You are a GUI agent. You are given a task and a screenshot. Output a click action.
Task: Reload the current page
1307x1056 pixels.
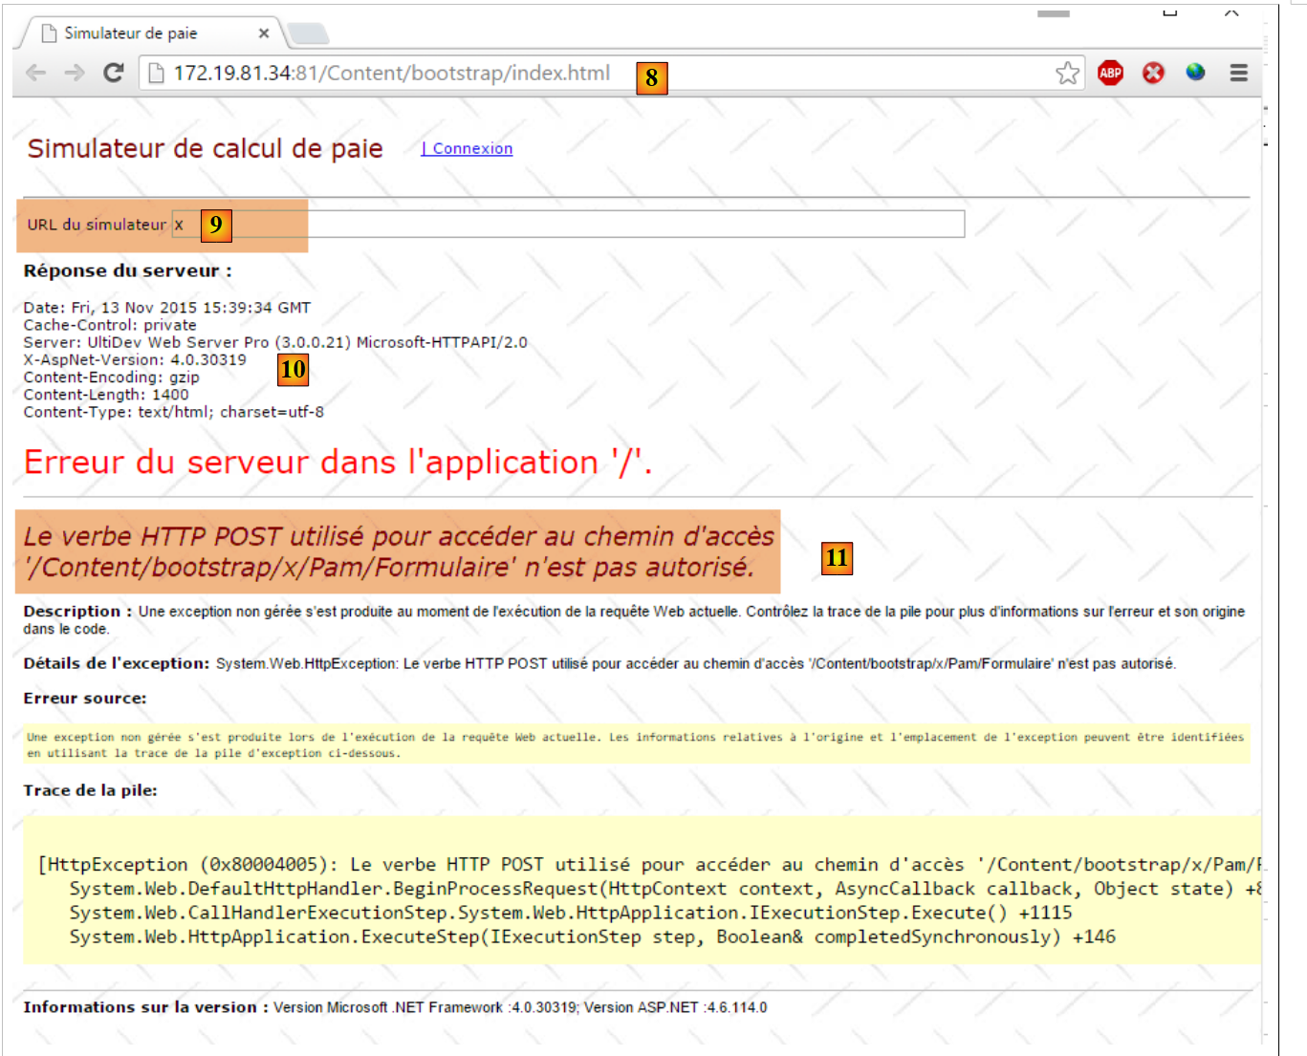pos(114,73)
